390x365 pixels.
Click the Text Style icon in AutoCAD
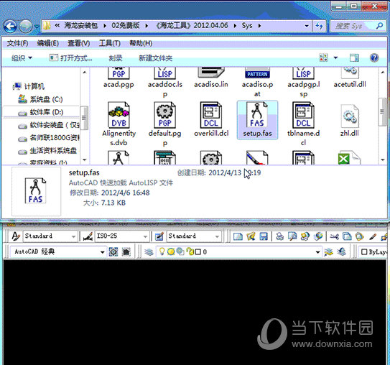pos(16,236)
